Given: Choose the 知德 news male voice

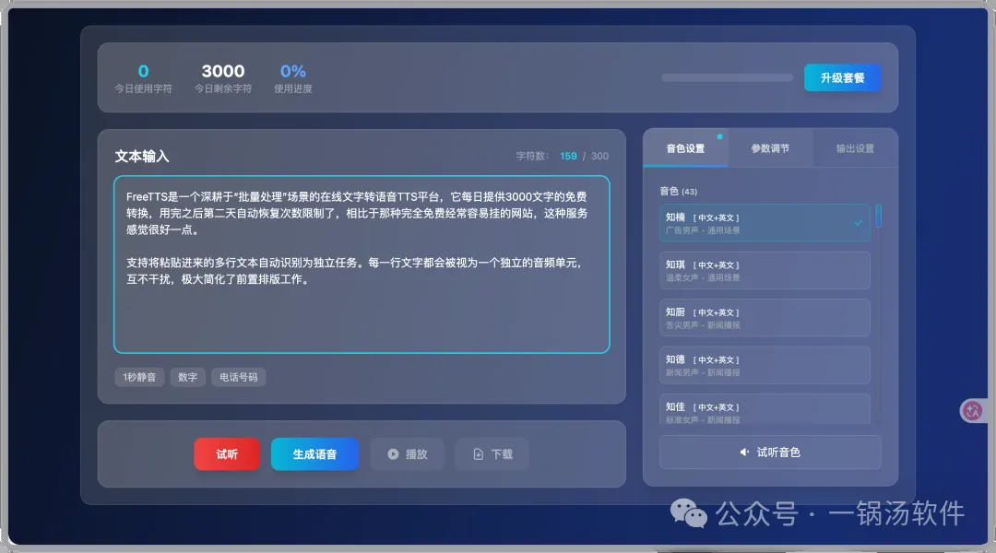Looking at the screenshot, I should (x=765, y=365).
